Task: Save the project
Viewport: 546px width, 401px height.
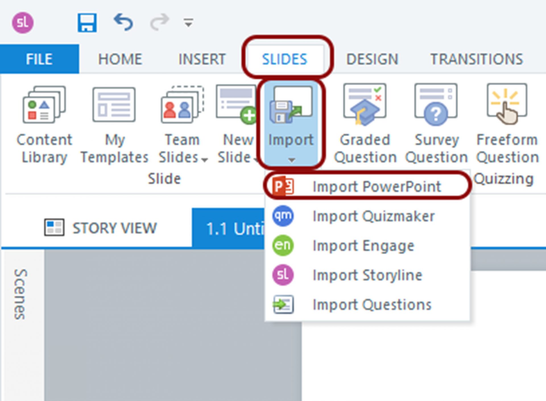Action: pos(87,23)
